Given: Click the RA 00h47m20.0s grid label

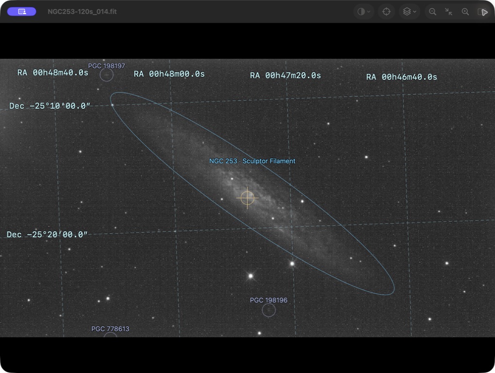Looking at the screenshot, I should 285,75.
